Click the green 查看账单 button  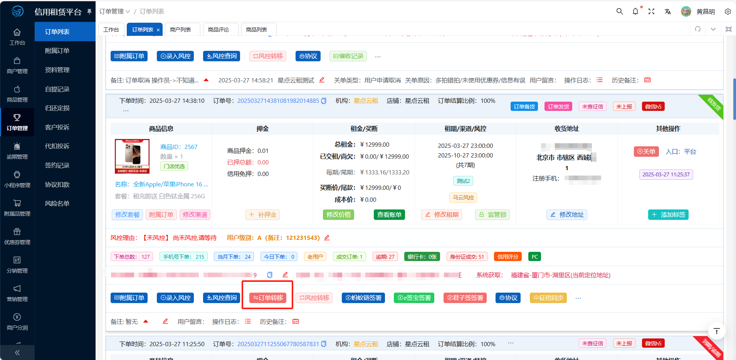(x=389, y=215)
